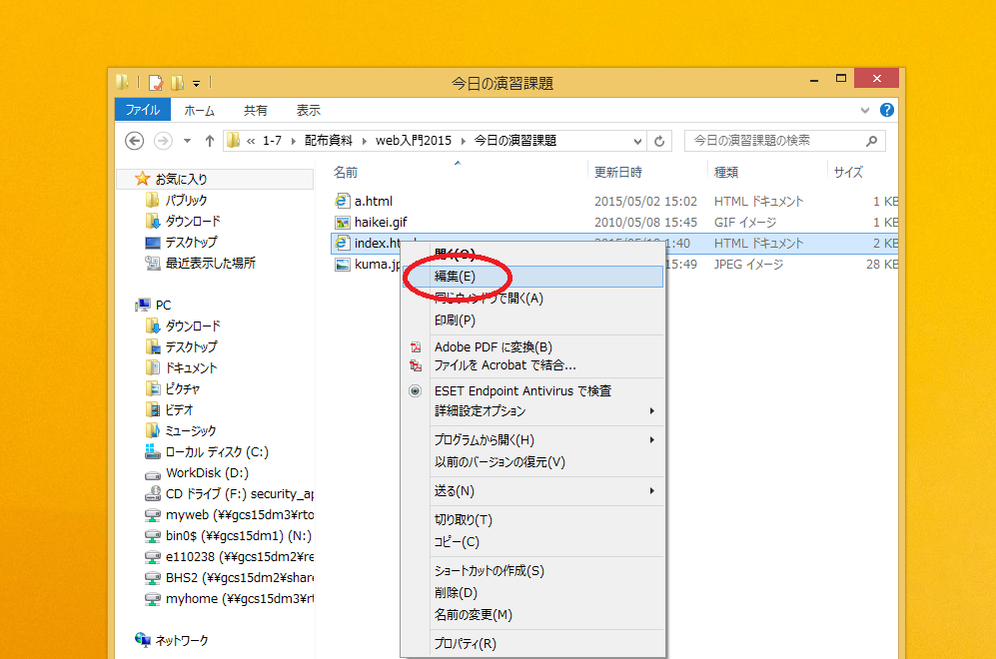
Task: Click the WorkDisk (D:) drive icon
Action: click(153, 473)
